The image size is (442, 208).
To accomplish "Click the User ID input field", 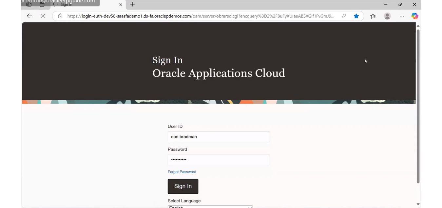I will click(x=219, y=136).
